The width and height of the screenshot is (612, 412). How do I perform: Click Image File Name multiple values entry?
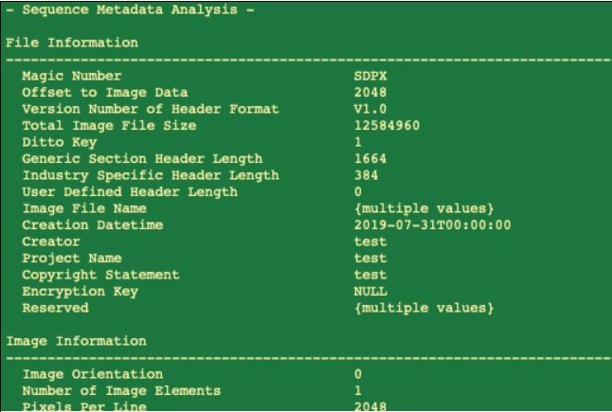(423, 208)
